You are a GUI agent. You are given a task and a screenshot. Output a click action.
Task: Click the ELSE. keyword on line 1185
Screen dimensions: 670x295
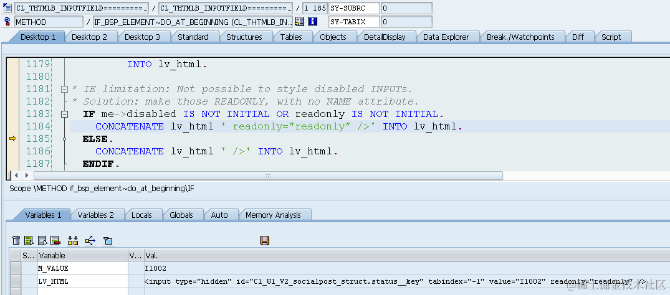pos(98,139)
